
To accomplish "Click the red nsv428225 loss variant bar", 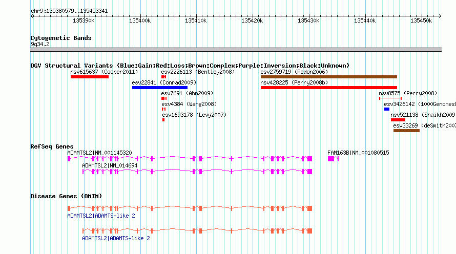I will (329, 88).
